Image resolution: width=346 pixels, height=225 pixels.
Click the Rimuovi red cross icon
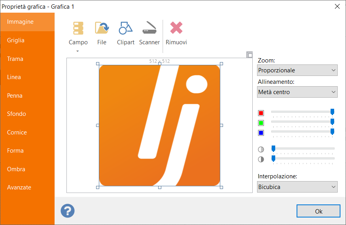pos(176,28)
